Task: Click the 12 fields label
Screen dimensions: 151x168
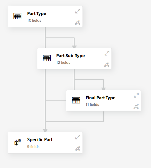Action: pos(63,63)
